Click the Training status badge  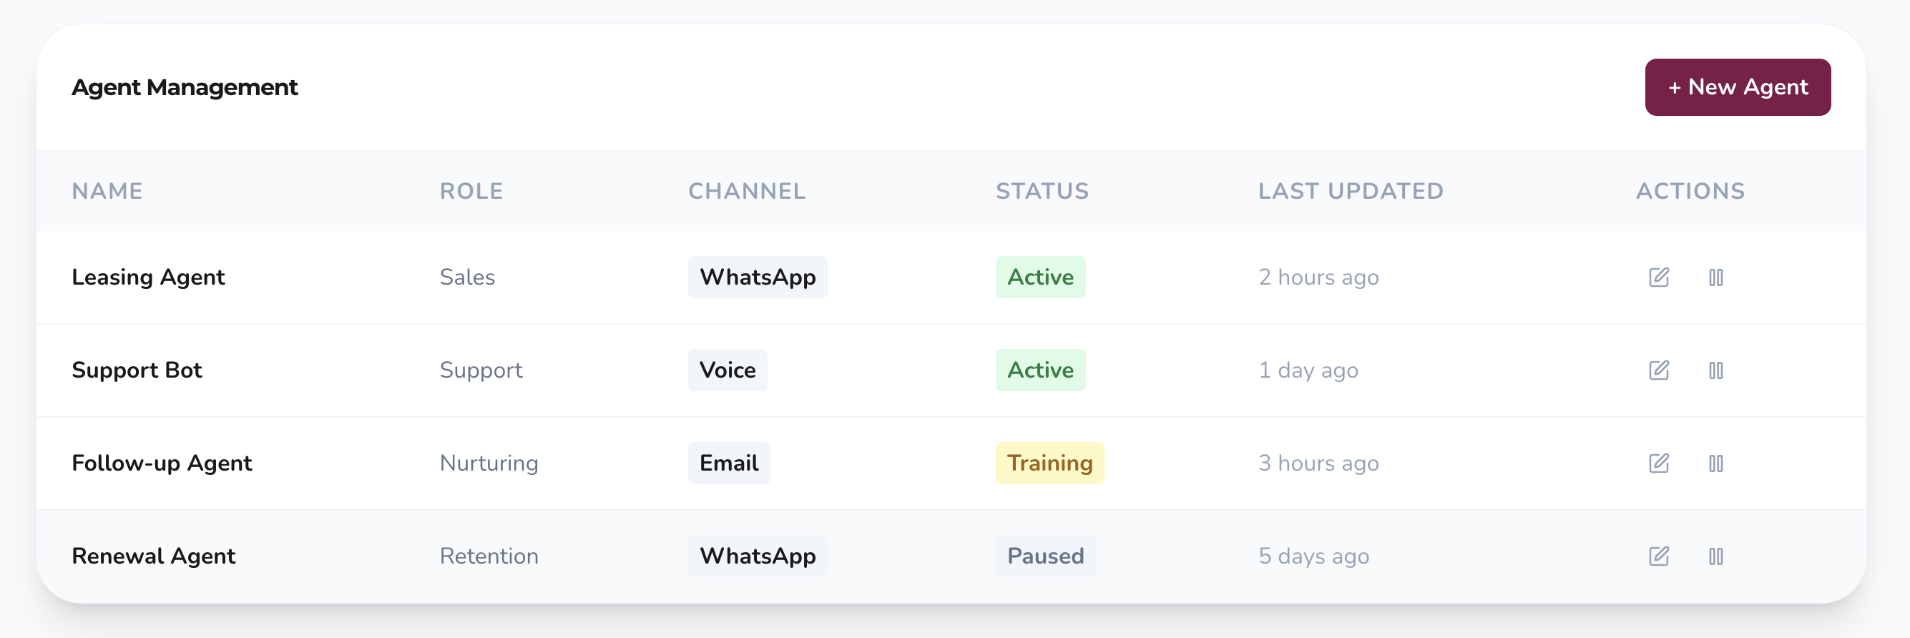click(x=1049, y=463)
